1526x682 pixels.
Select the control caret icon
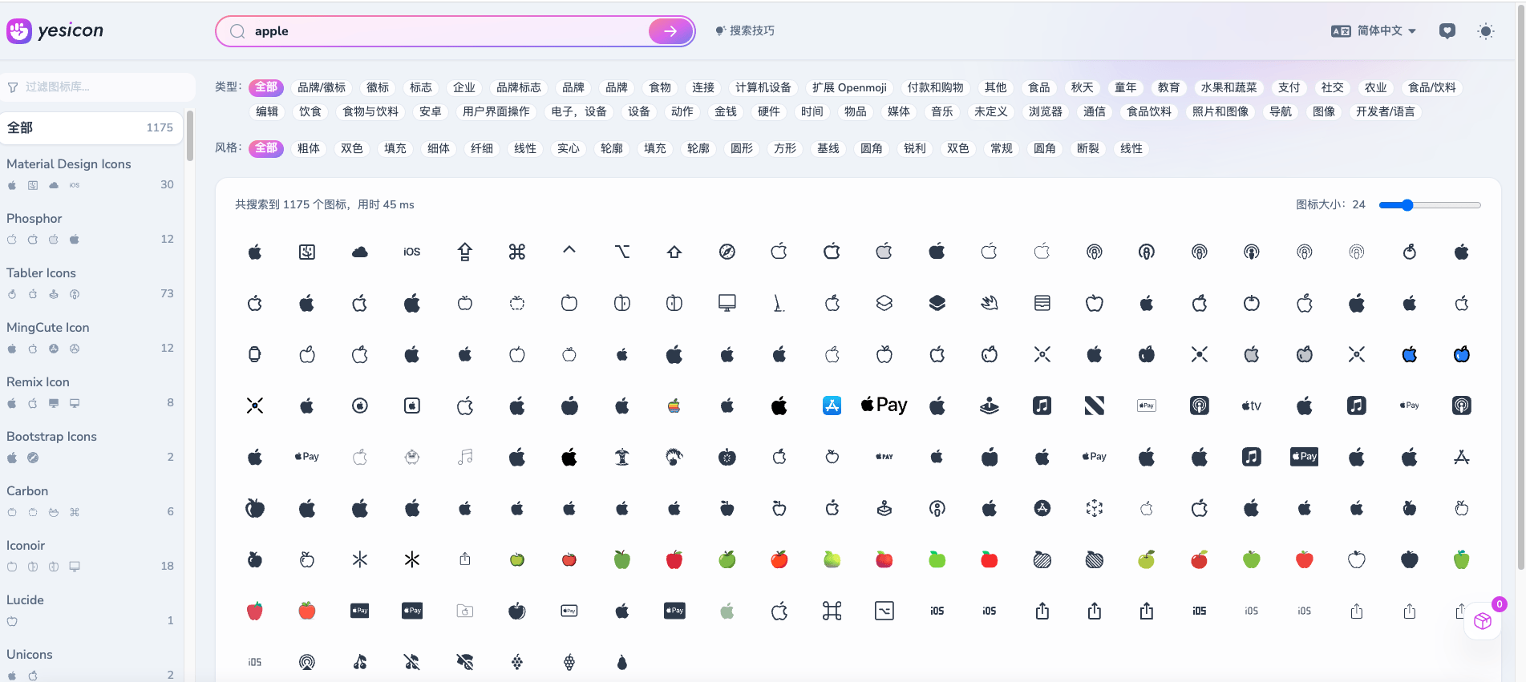(x=569, y=252)
